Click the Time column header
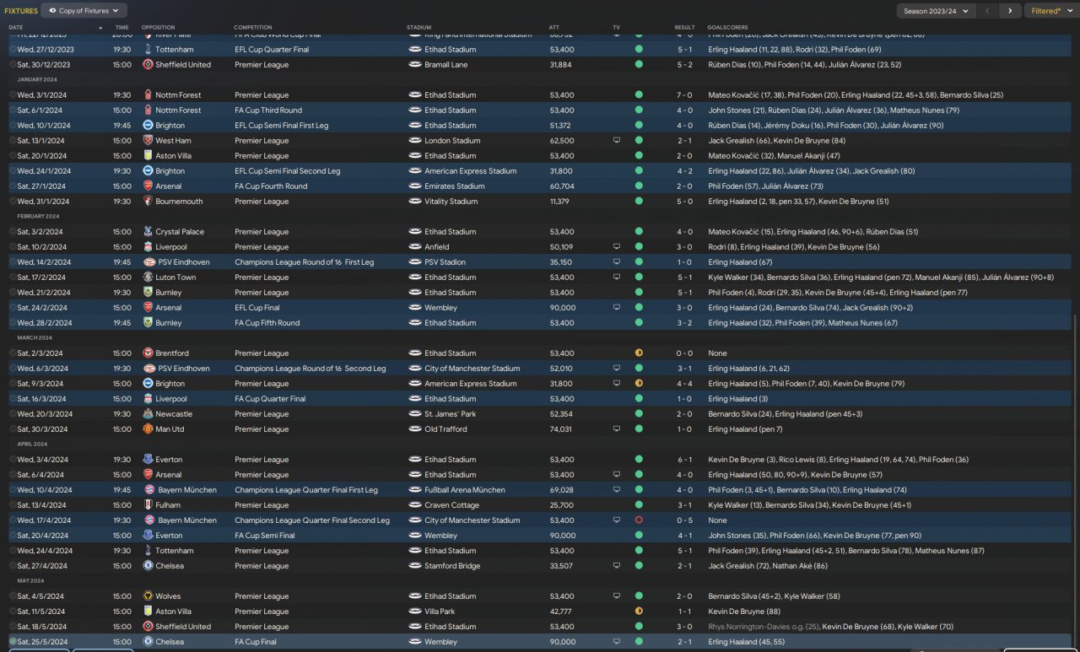This screenshot has height=652, width=1080. (x=122, y=28)
